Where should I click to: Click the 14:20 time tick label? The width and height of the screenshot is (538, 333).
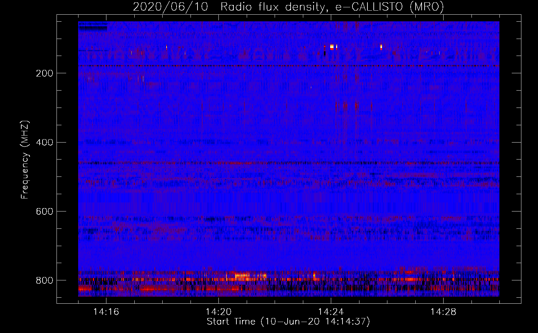pyautogui.click(x=218, y=312)
